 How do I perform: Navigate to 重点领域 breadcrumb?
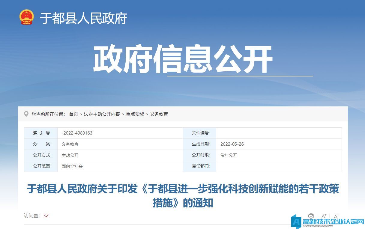click(135, 114)
